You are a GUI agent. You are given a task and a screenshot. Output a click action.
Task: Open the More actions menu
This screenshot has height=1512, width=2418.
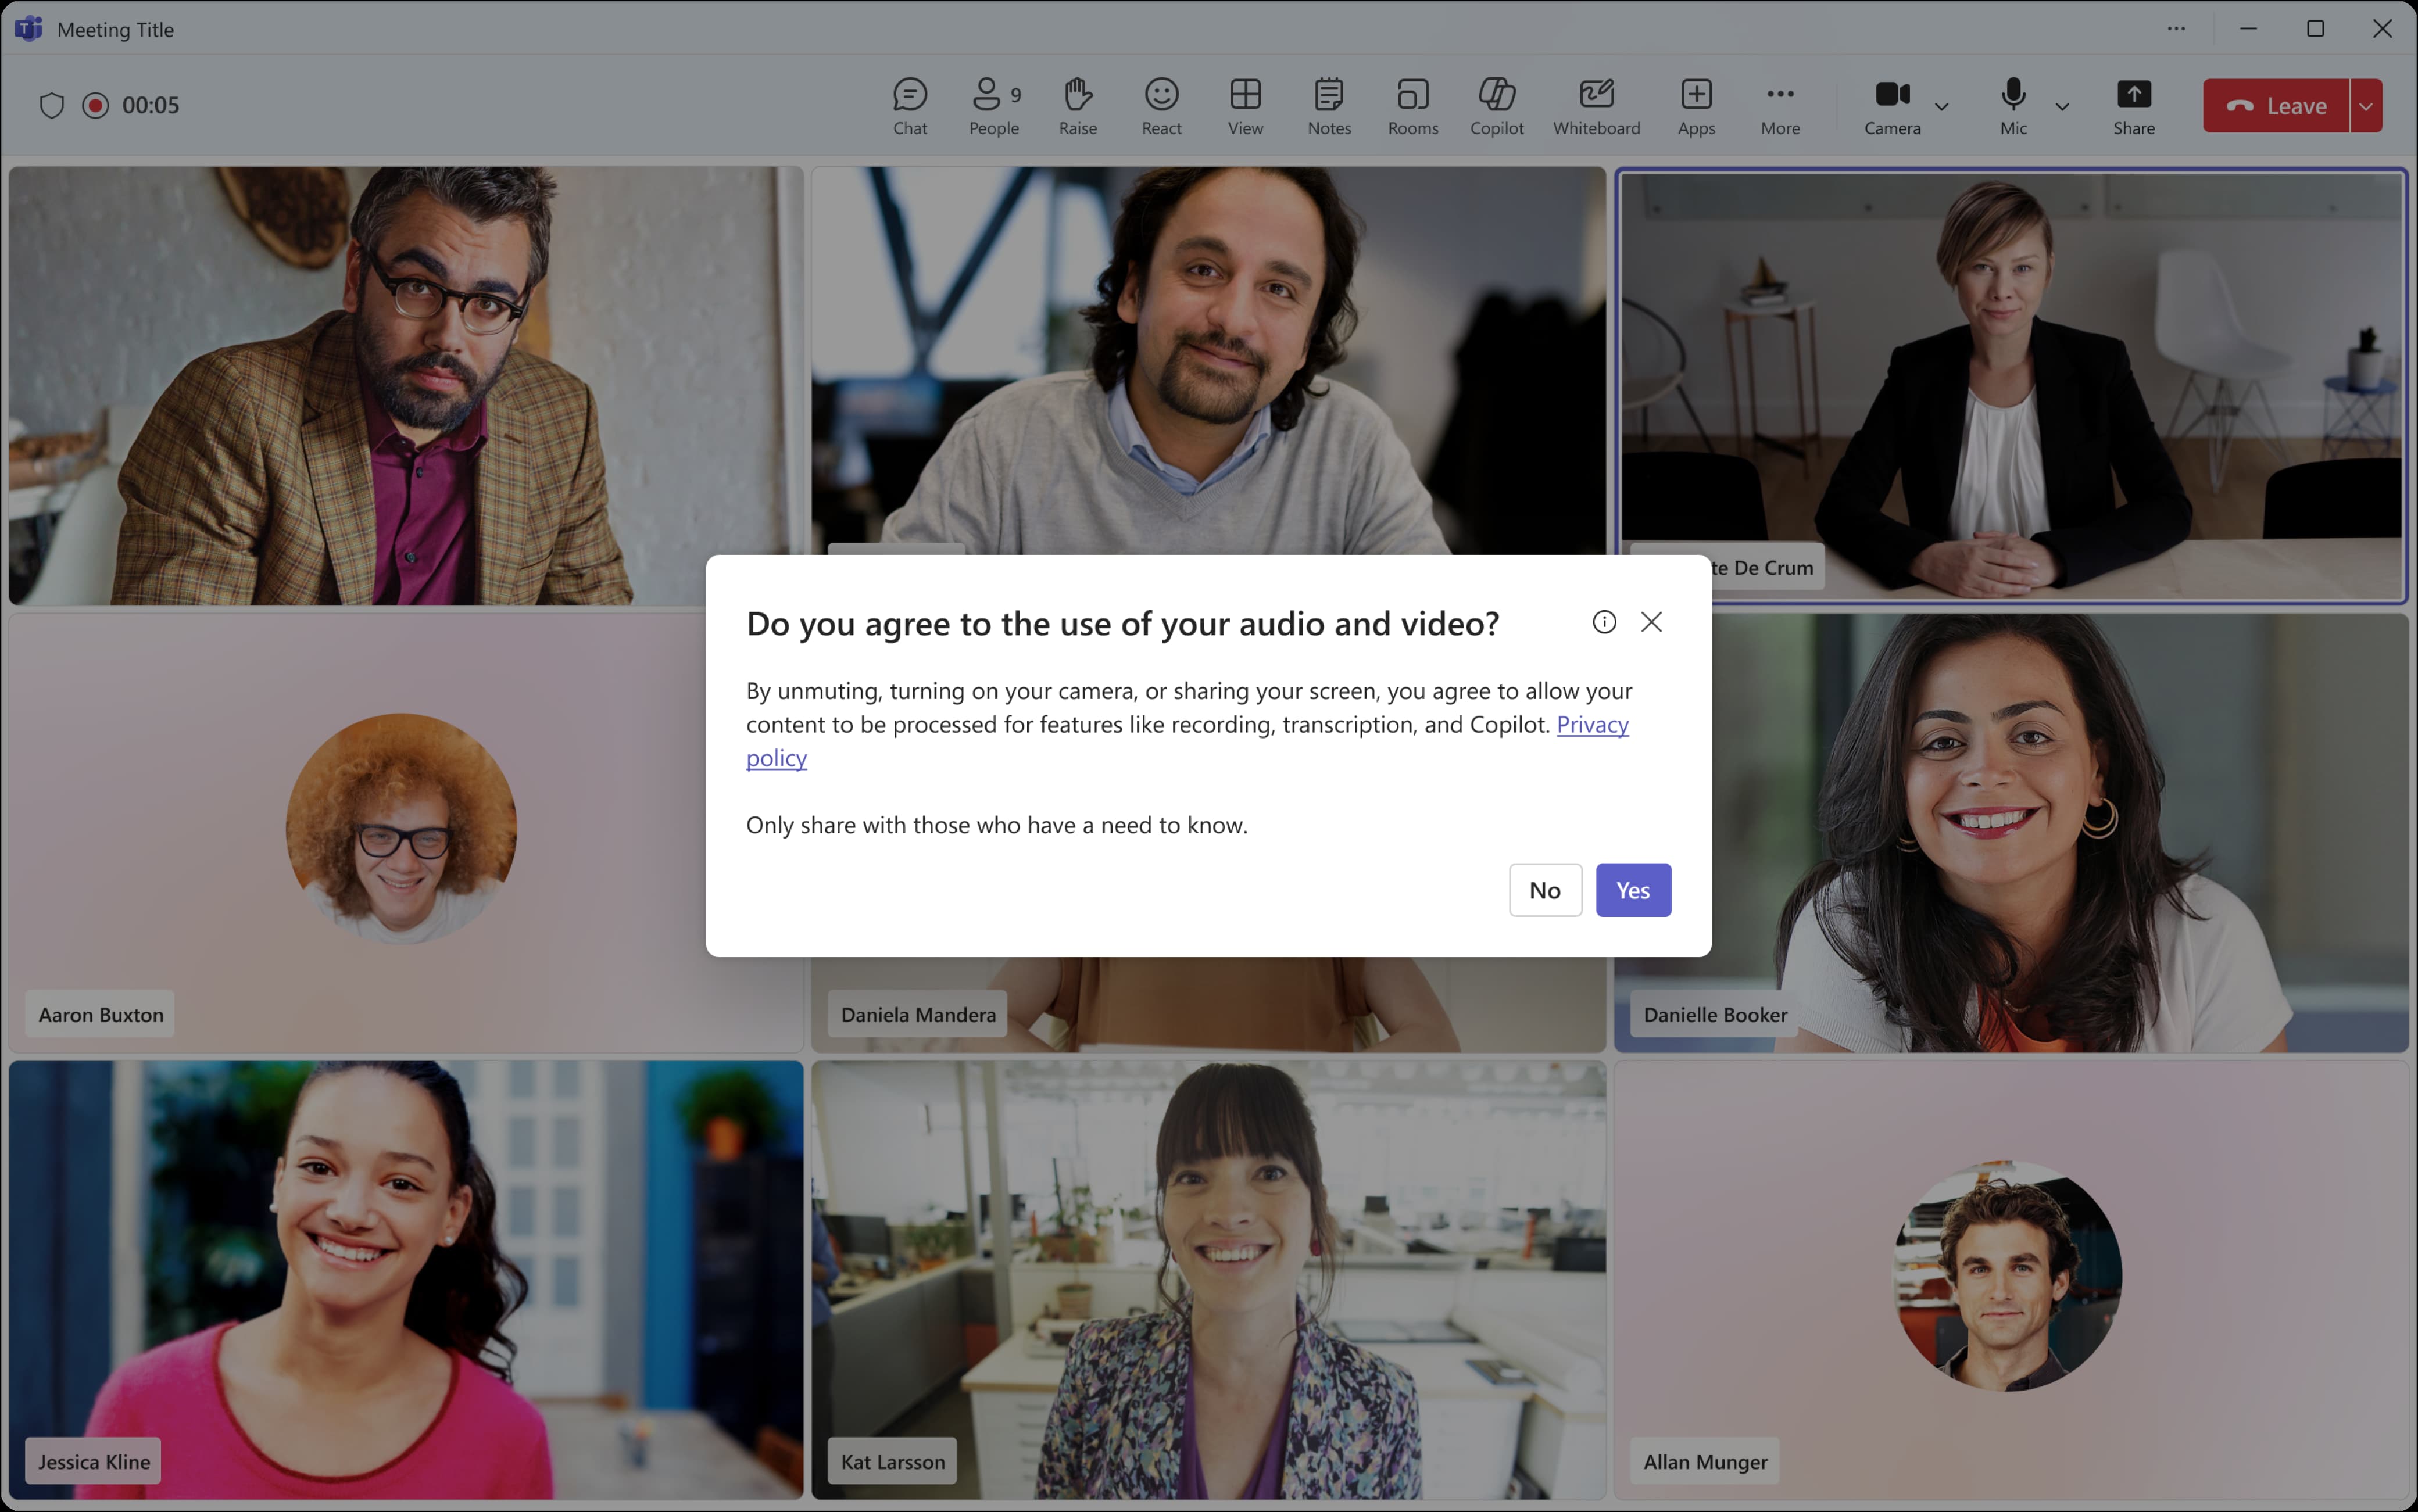coord(1780,106)
